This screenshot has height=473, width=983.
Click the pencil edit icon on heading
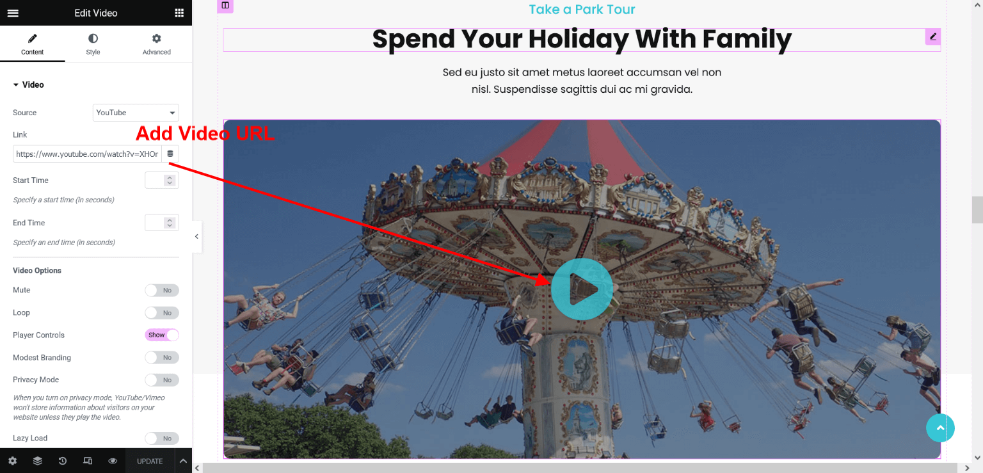pos(933,36)
